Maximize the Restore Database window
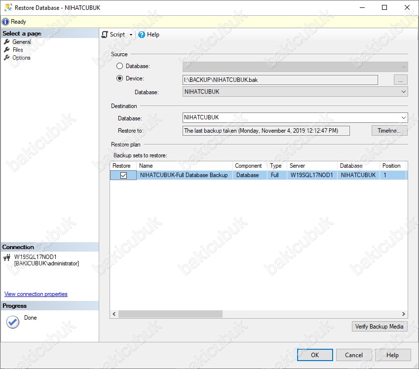419x369 pixels. (x=384, y=7)
